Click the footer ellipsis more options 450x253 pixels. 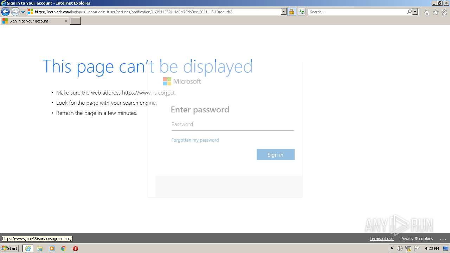coord(443,239)
